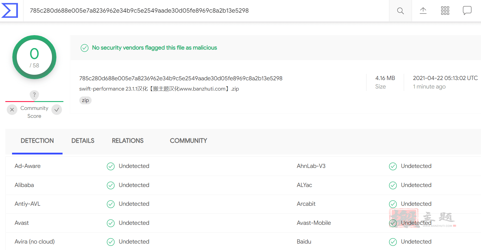Click Ad-Aware's undetected check icon
The height and width of the screenshot is (250, 481).
coord(111,166)
